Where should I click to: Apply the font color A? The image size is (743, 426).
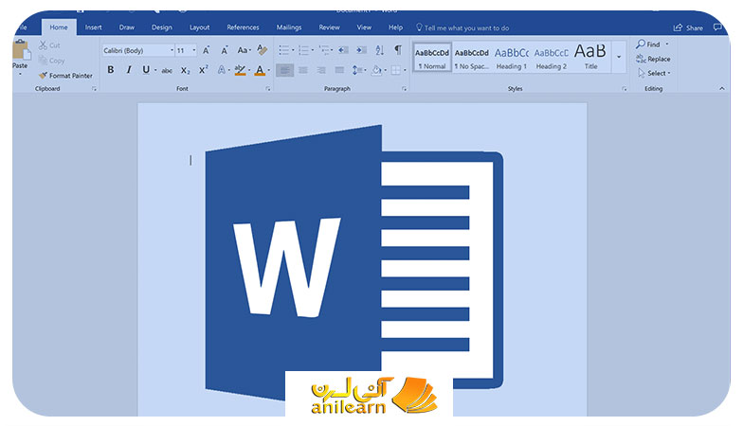tap(260, 70)
